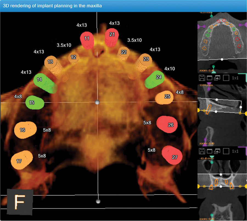Toggle the empty square box above bottom slice view
This screenshot has height=221, width=247.
click(x=226, y=151)
